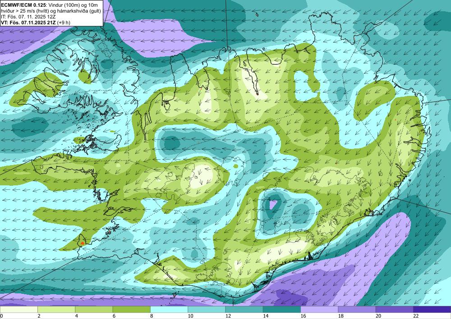Click the medium purple 18–20 m/s legend swatch

click(x=357, y=310)
